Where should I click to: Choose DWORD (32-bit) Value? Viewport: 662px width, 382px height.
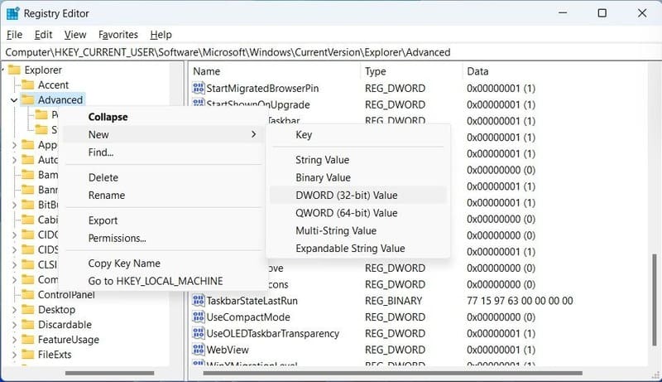[x=358, y=196]
